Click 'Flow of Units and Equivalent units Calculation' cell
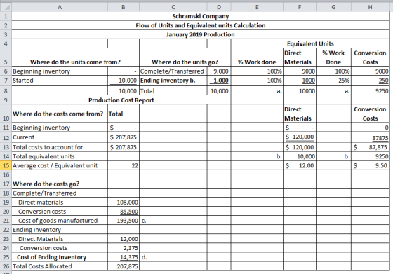This screenshot has height=274, width=393. (201, 25)
